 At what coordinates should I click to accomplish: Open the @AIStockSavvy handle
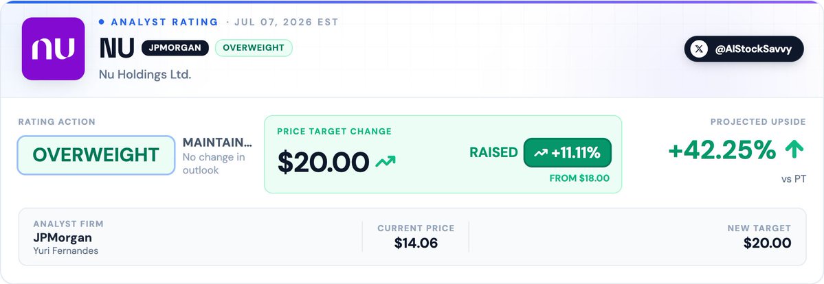tap(744, 49)
